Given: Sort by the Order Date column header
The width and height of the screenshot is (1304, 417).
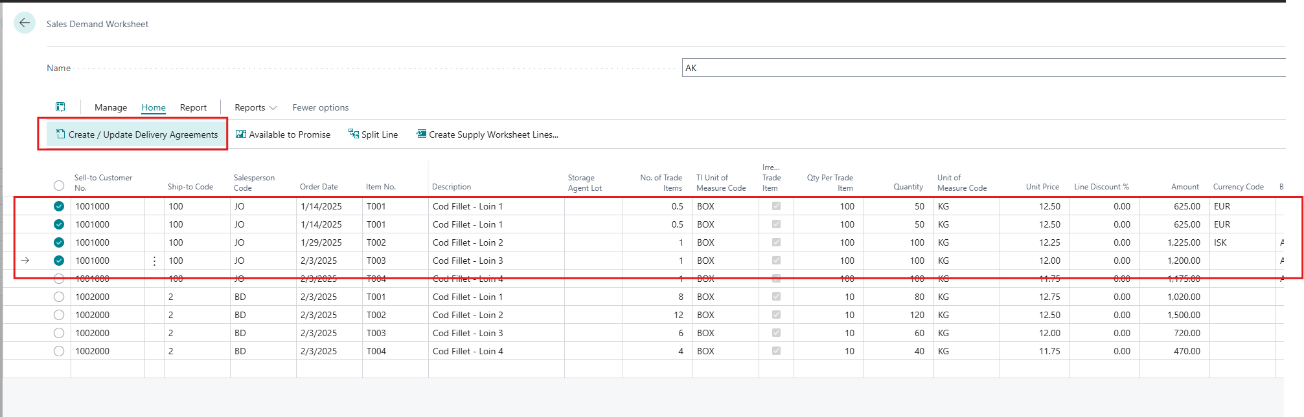Looking at the screenshot, I should [319, 187].
